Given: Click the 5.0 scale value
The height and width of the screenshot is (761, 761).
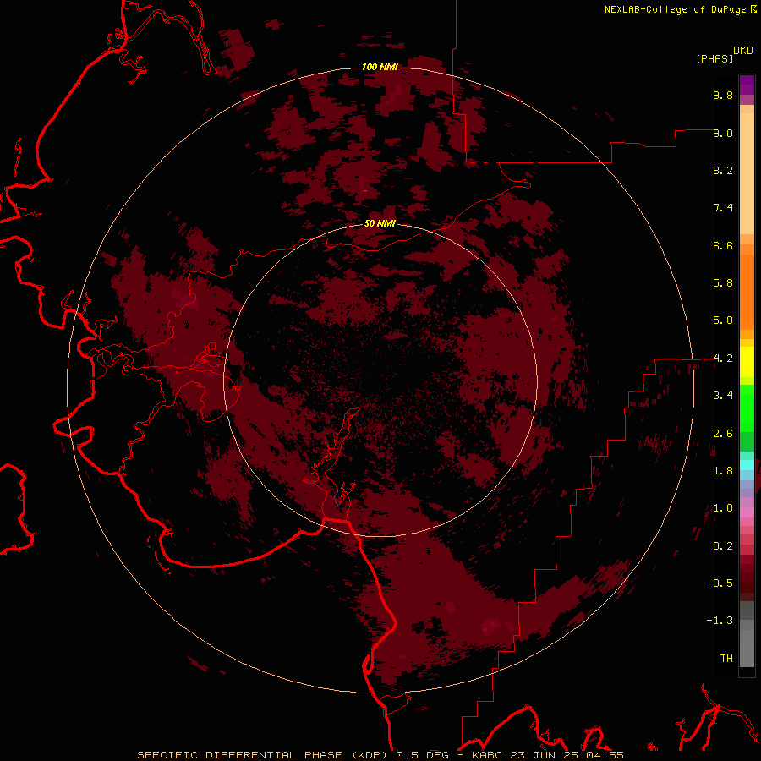Looking at the screenshot, I should 723,320.
